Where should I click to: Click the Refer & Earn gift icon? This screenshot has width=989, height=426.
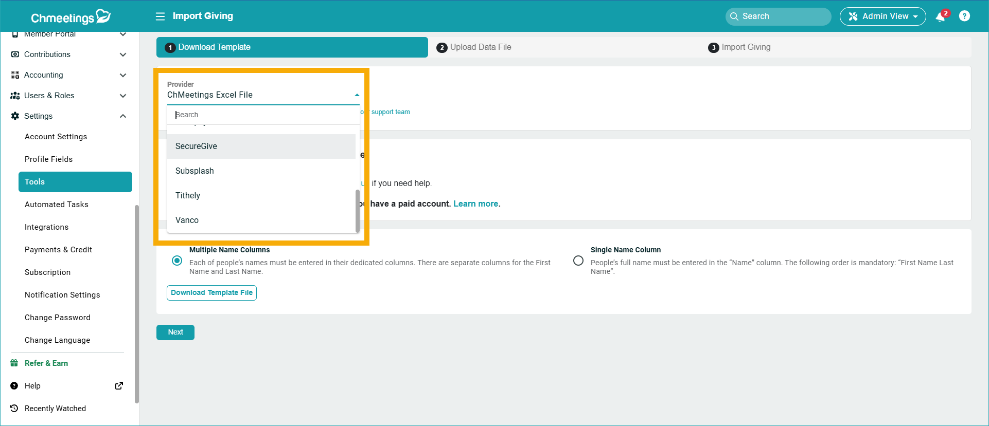pyautogui.click(x=14, y=363)
